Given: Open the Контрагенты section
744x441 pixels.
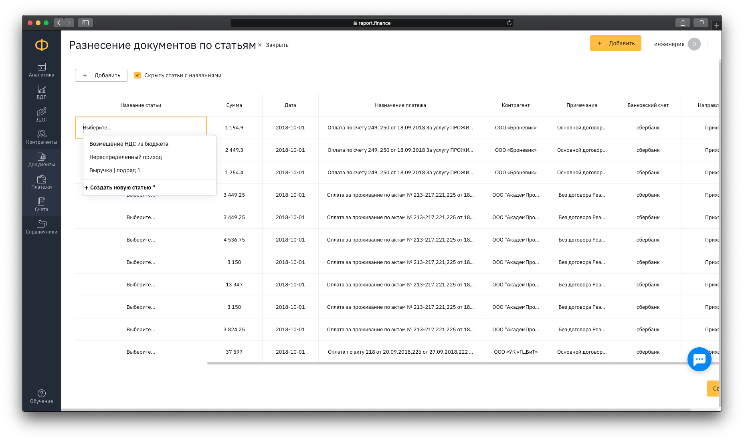Looking at the screenshot, I should click(x=41, y=137).
